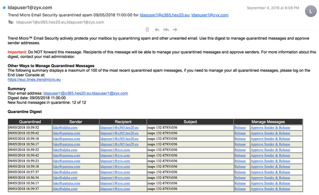This screenshot has height=195, width=319.
Task: Click the Subject column header
Action: (x=190, y=122)
